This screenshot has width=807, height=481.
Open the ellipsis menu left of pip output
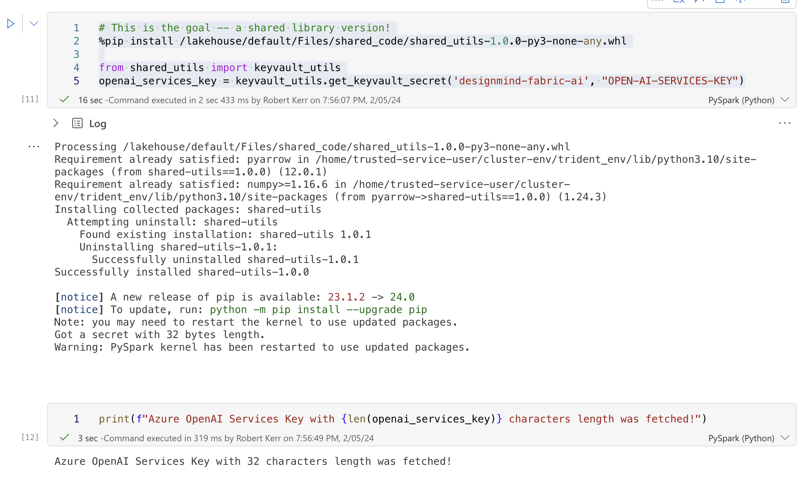point(34,147)
